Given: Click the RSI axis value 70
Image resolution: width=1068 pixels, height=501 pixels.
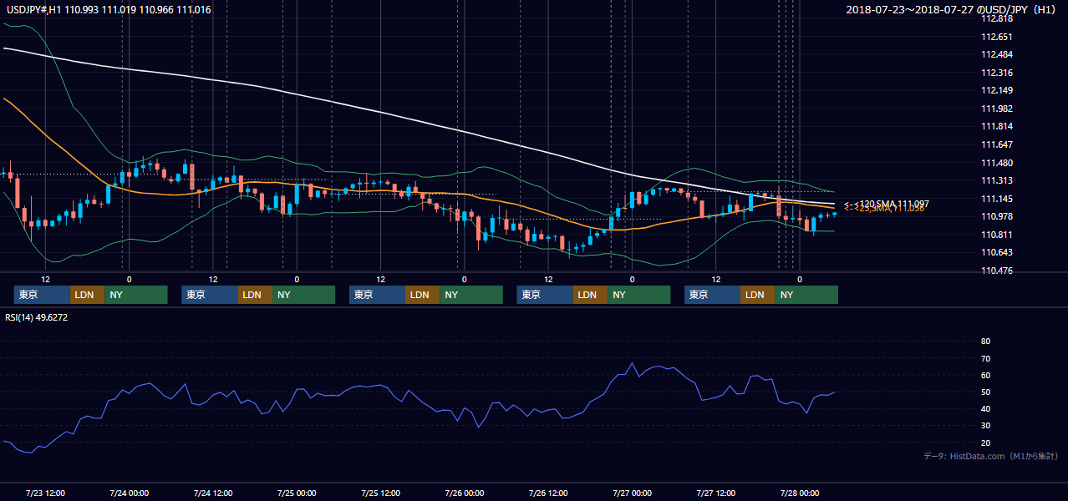Looking at the screenshot, I should [x=985, y=358].
